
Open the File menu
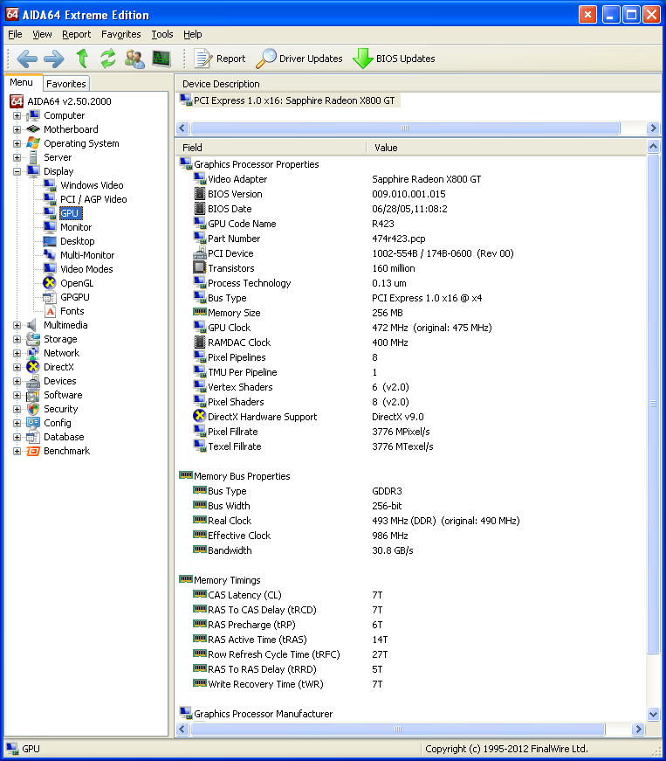click(x=15, y=34)
